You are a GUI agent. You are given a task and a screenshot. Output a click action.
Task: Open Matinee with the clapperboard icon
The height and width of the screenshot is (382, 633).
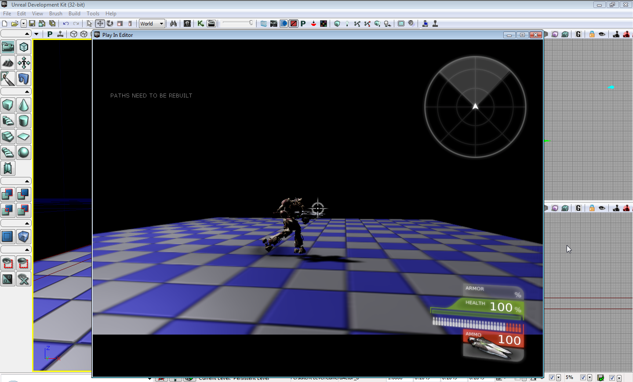pos(211,24)
